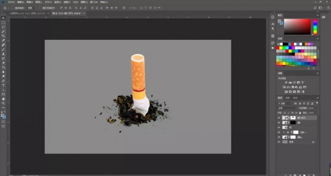Hide the third layer via its eye icon
Screen dimensions: 331x176
(x=279, y=128)
